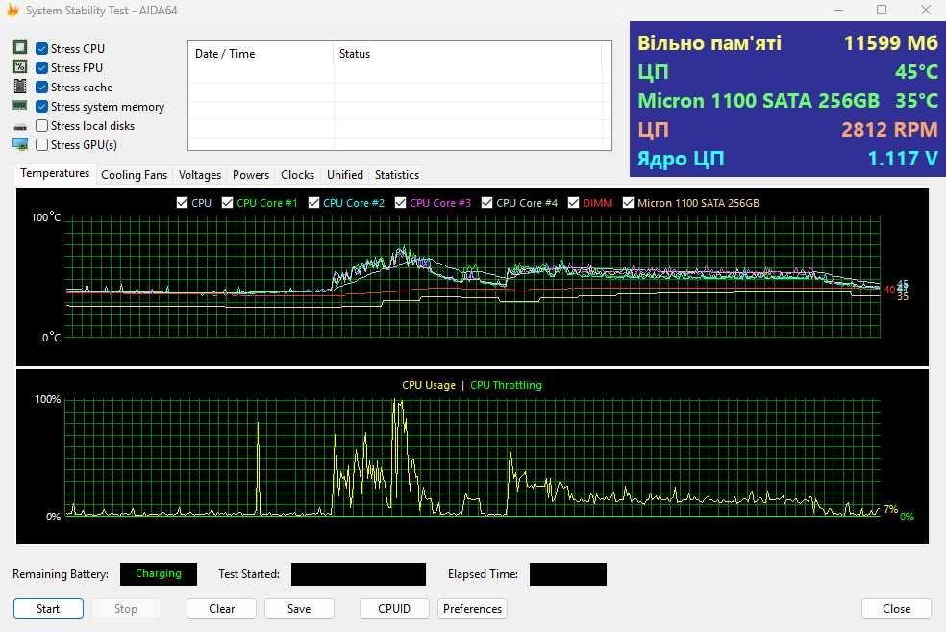This screenshot has width=946, height=632.
Task: Switch to the Cooling Fans tab
Action: [134, 175]
